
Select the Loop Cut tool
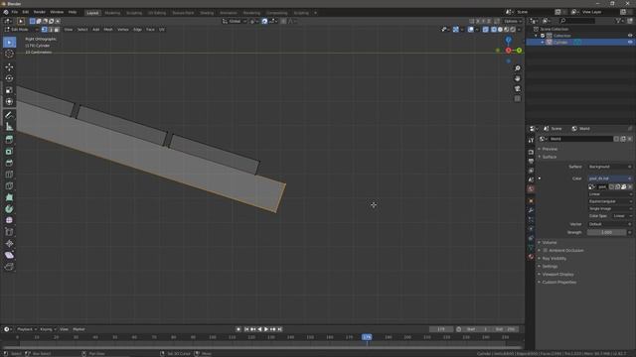click(x=9, y=175)
